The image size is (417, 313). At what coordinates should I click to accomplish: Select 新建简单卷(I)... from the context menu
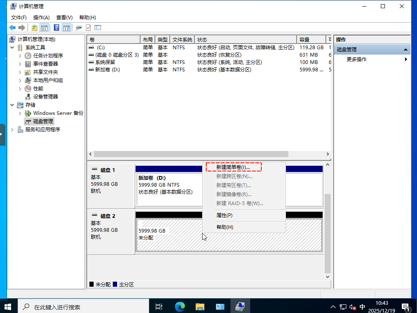pyautogui.click(x=233, y=167)
